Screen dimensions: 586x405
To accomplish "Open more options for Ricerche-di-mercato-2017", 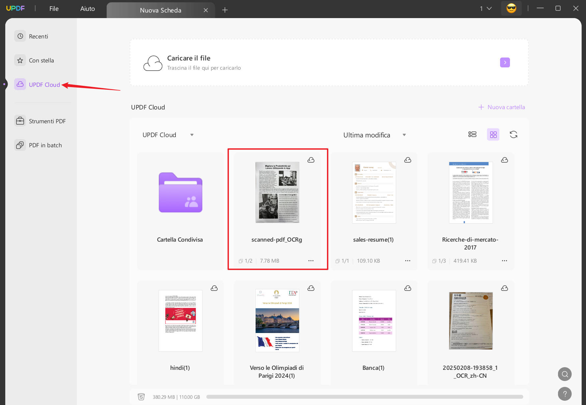I will 504,261.
